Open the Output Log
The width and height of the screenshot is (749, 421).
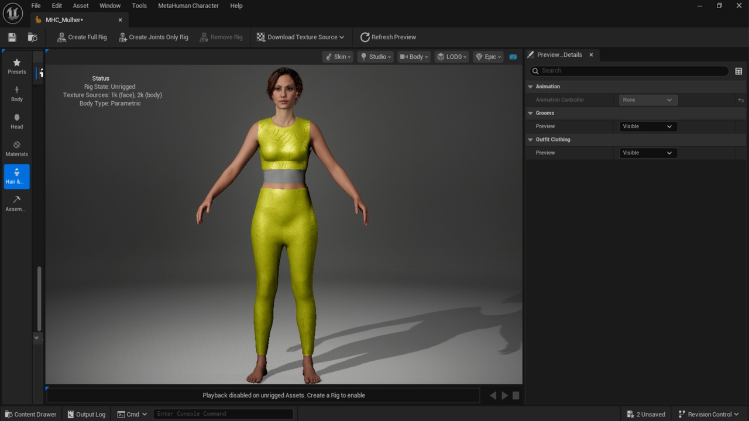(x=86, y=414)
